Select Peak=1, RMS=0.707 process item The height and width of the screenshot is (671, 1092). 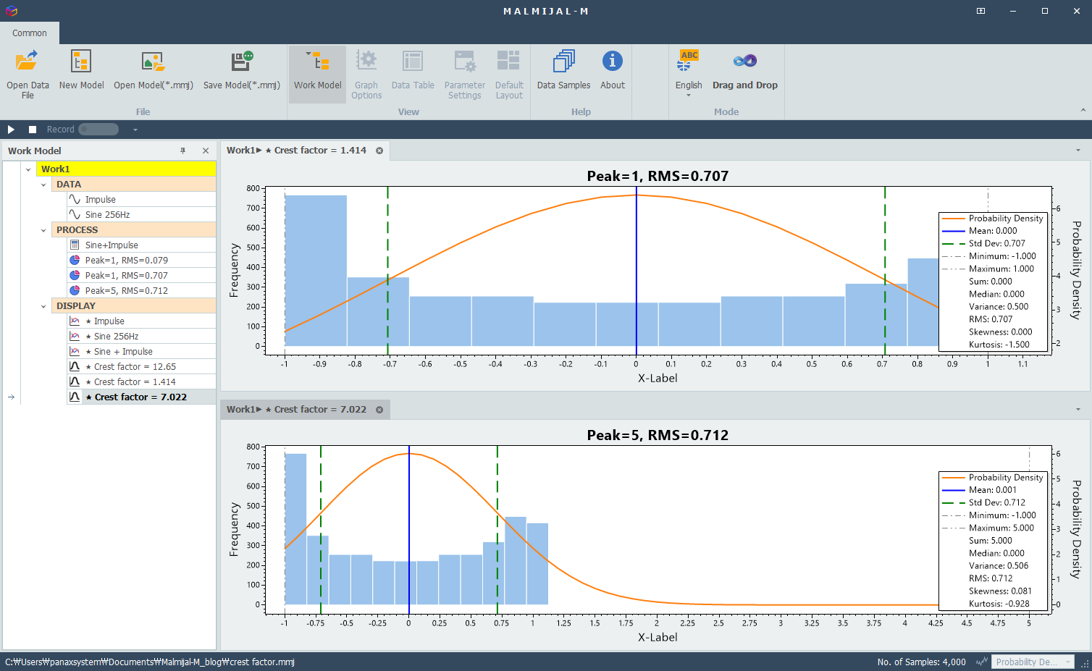pos(141,276)
